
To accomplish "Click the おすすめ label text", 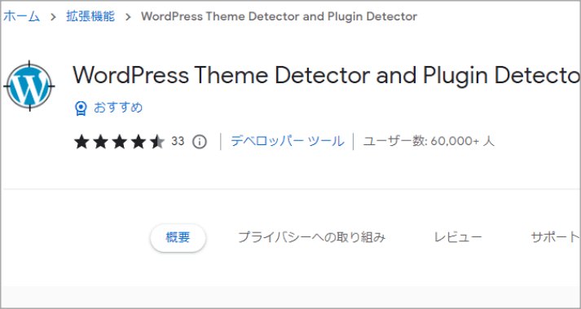I will [118, 108].
